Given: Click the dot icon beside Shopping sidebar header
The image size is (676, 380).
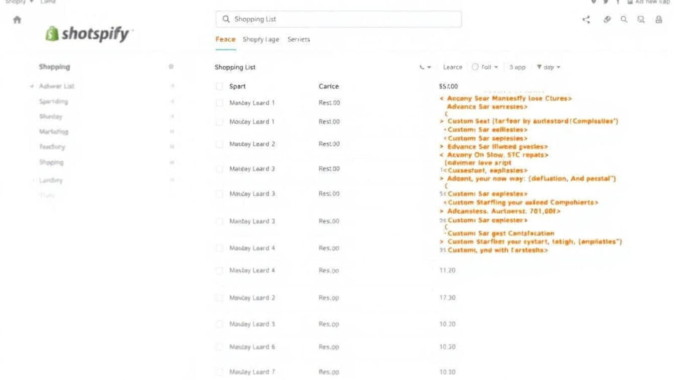Looking at the screenshot, I should coord(171,67).
